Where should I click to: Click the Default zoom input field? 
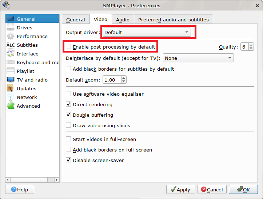(112, 80)
